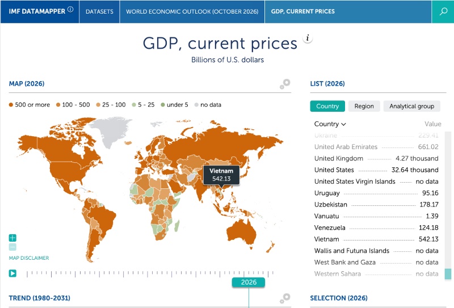Select United States Virgin Islands row
454x308 pixels.
[376, 182]
